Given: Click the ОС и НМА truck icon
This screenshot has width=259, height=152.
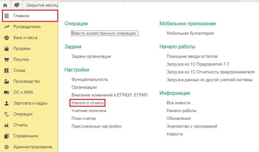Looking at the screenshot, I should point(6,92).
